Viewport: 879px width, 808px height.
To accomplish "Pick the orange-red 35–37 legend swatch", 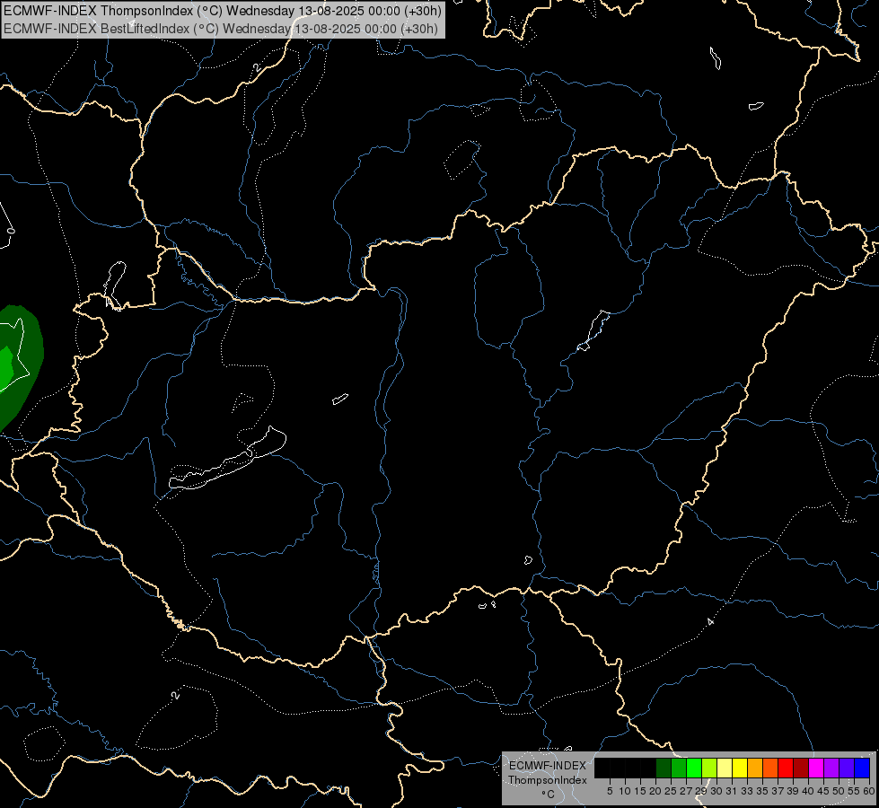I will click(x=770, y=768).
